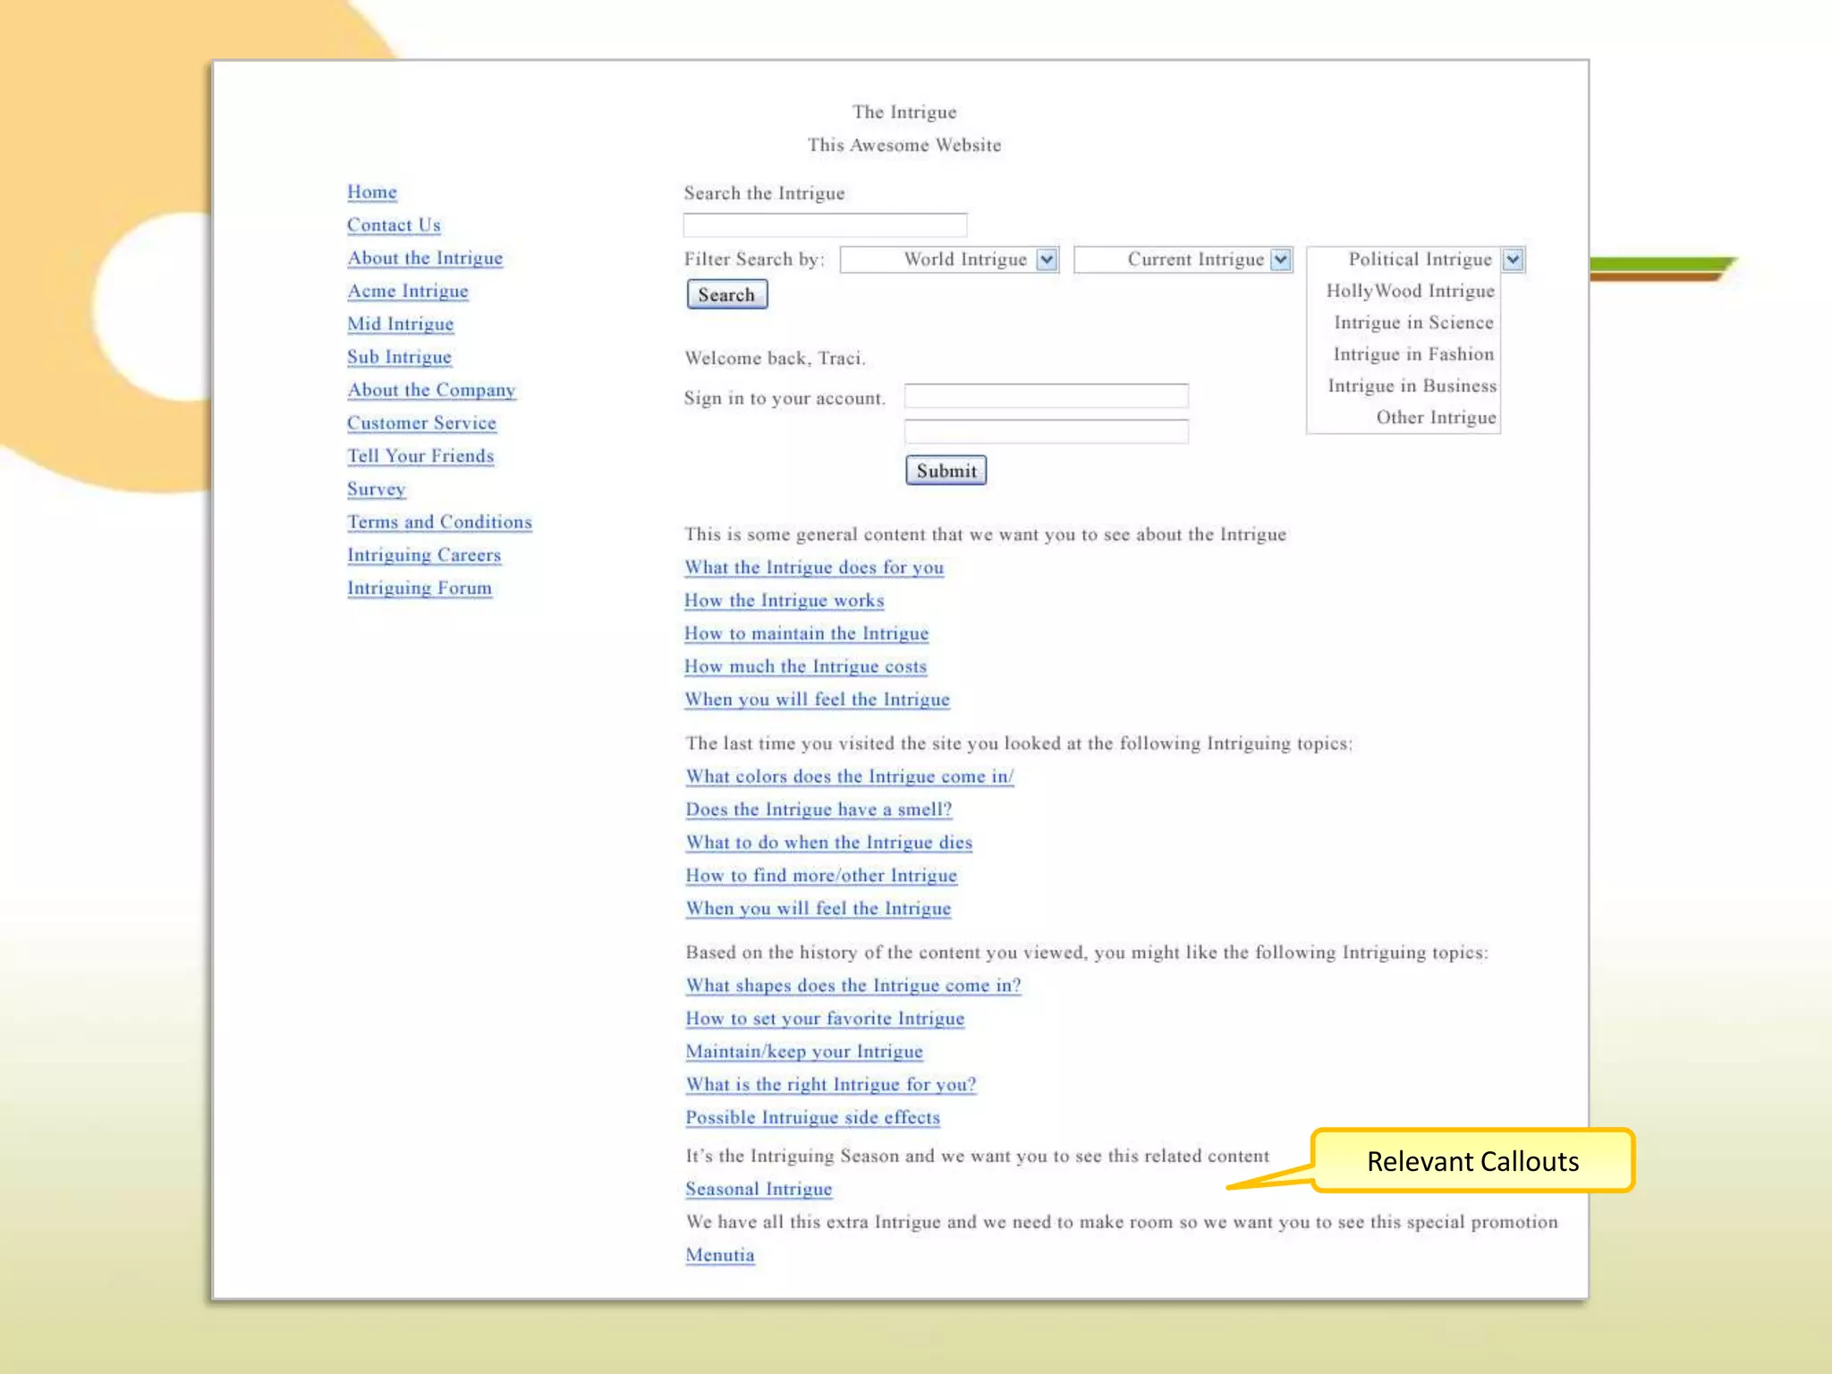Viewport: 1832px width, 1374px height.
Task: Open the Home navigation link
Action: pos(372,192)
